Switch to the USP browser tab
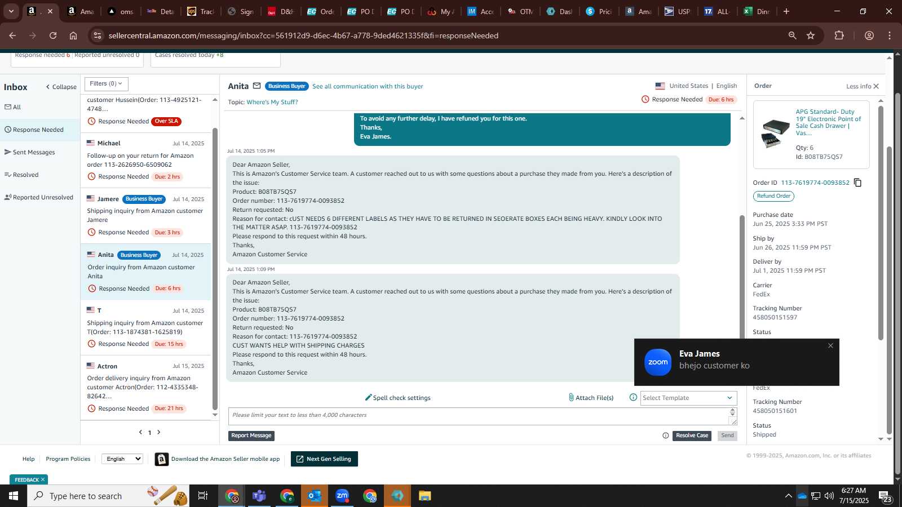This screenshot has height=507, width=902. coord(678,11)
